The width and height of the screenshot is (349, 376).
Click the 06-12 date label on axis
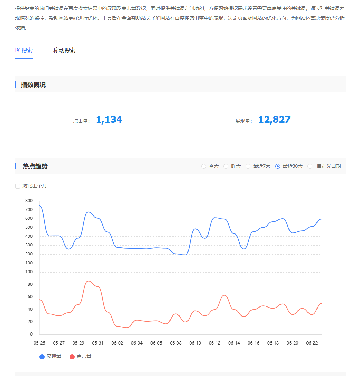pyautogui.click(x=214, y=343)
